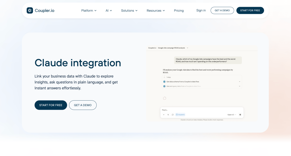This screenshot has width=291, height=156.
Task: Open the AI dropdown menu
Action: [109, 10]
